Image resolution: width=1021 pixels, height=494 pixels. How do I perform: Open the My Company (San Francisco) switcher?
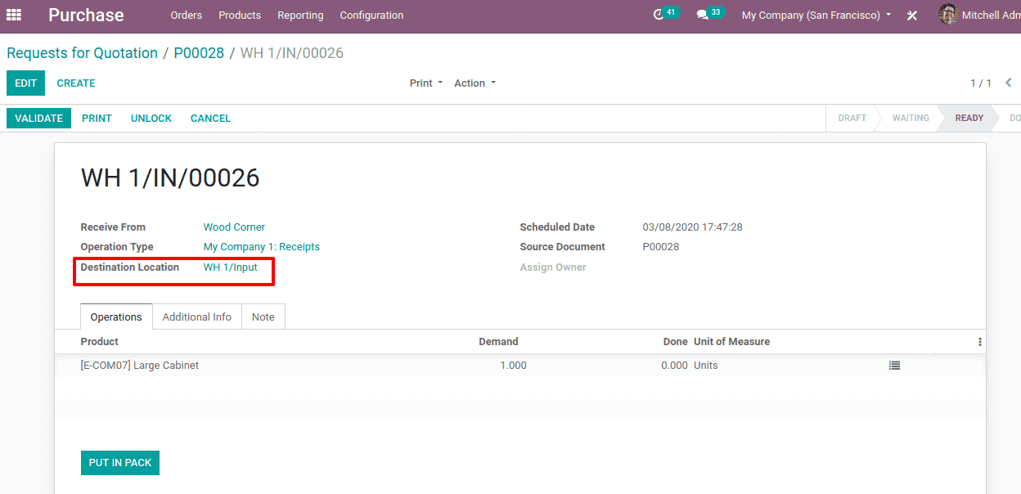[816, 16]
